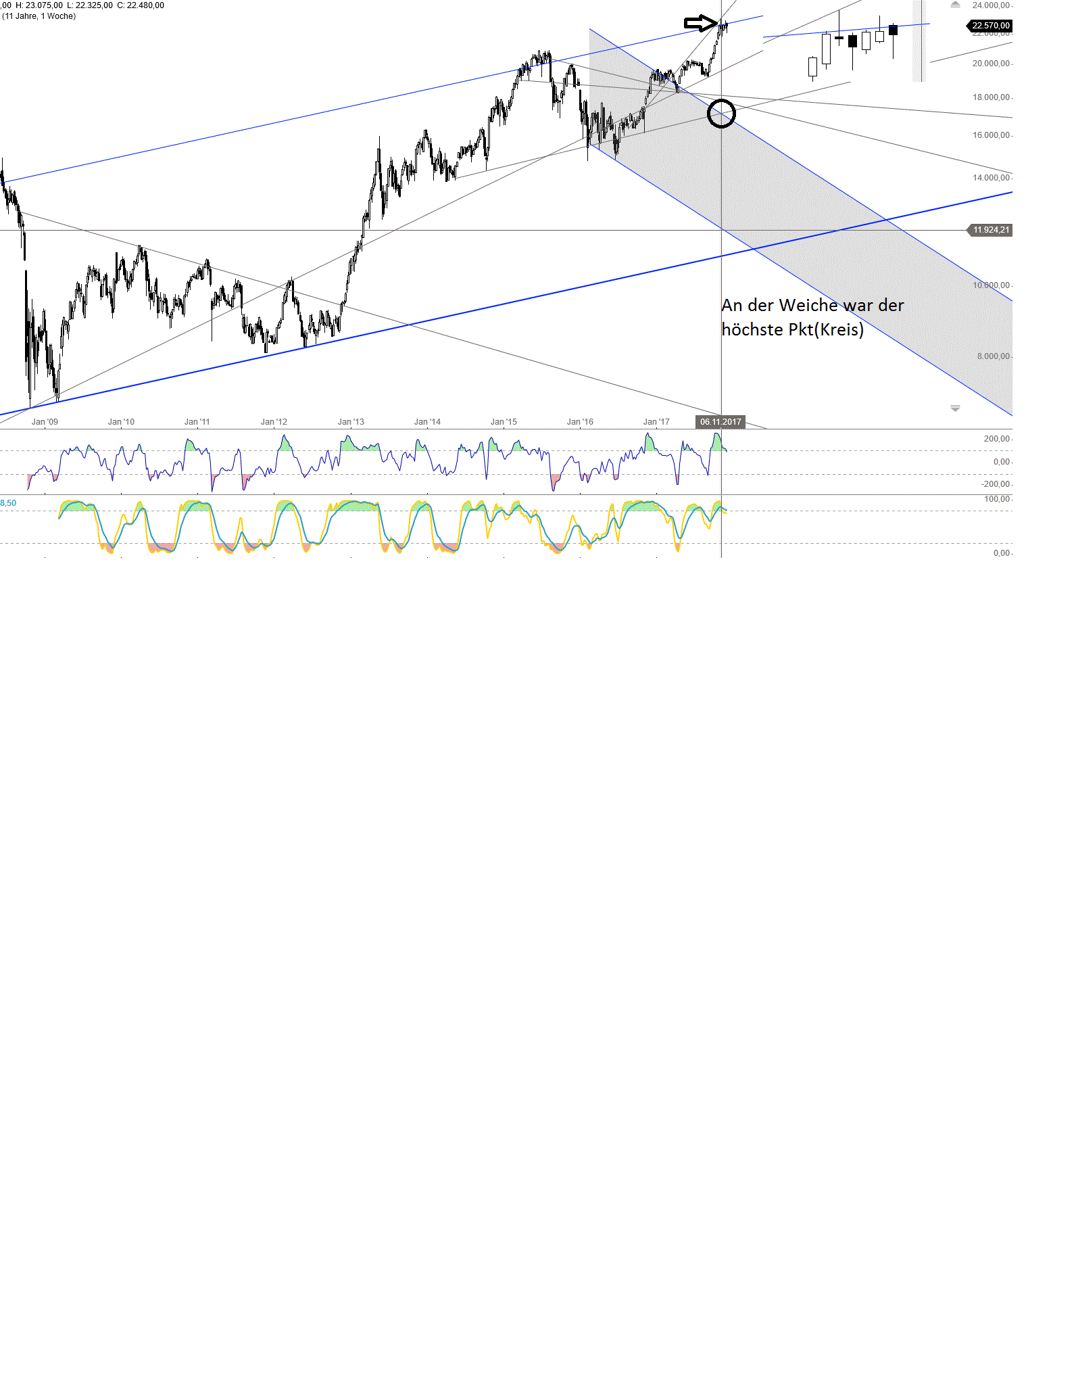The image size is (1076, 1385).
Task: Click the 8.000,00 price scale label
Action: [993, 356]
